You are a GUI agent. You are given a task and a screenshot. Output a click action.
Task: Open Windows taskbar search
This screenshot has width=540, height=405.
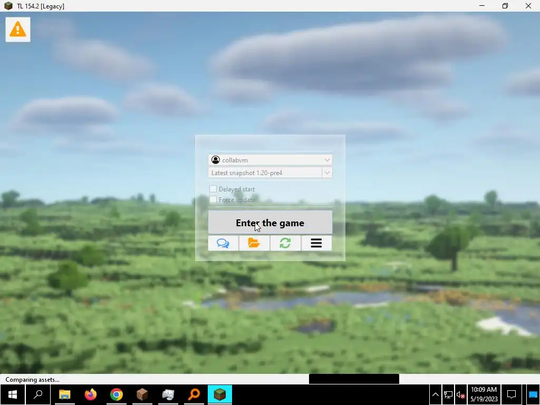point(38,394)
